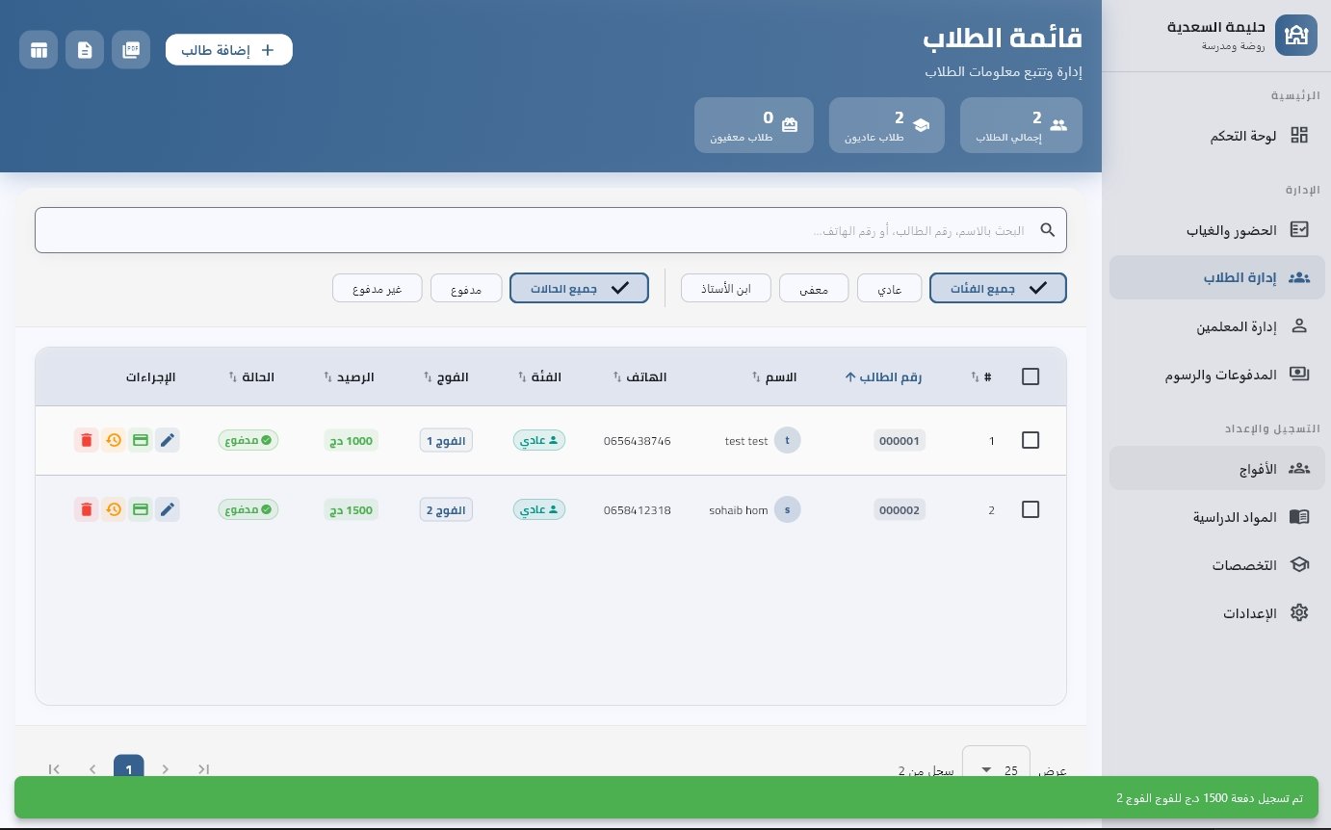Viewport: 1331px width, 830px height.
Task: Filter students by غير مدفوع status
Action: [x=377, y=288]
